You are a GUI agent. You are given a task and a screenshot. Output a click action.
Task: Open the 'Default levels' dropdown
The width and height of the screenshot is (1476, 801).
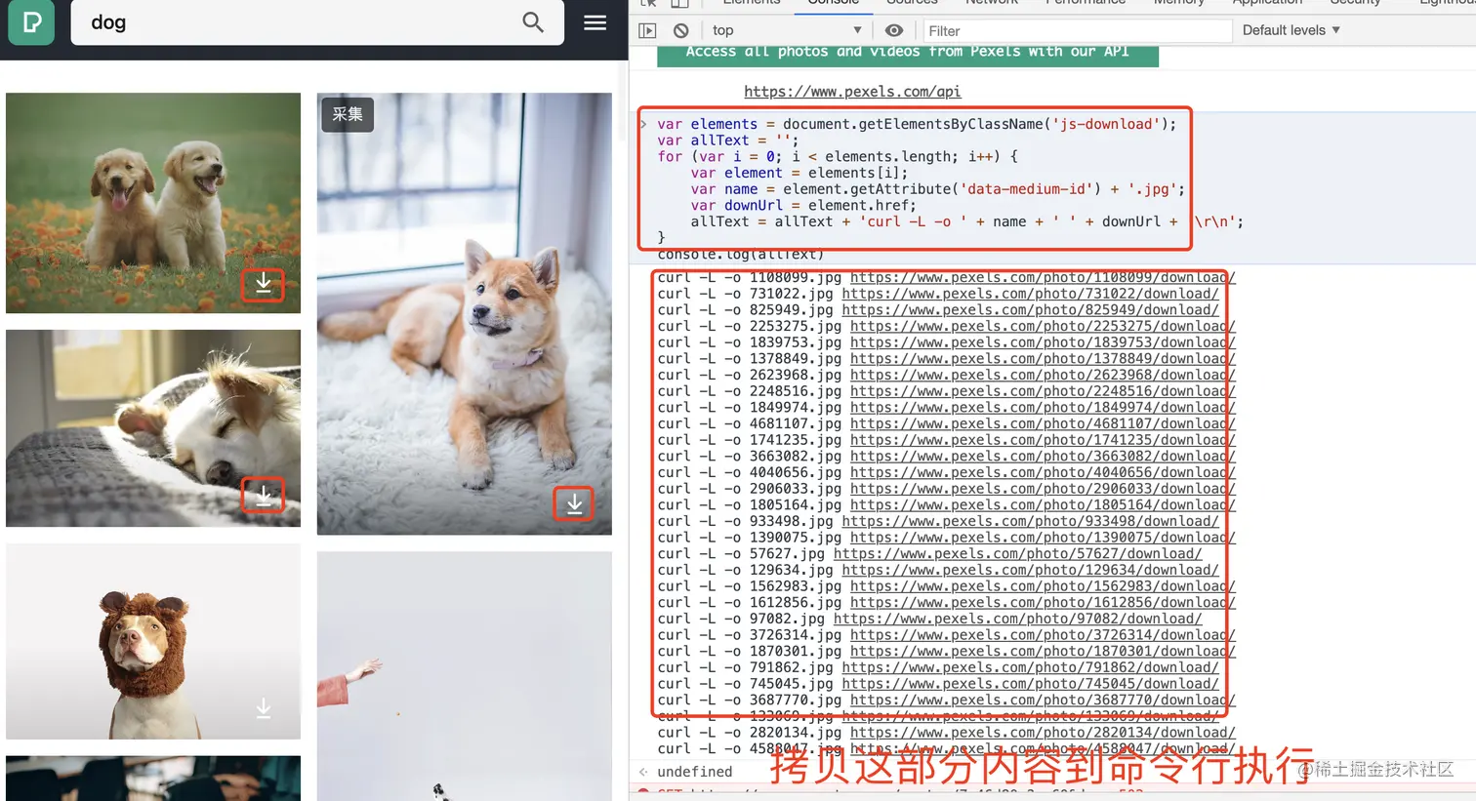coord(1291,30)
